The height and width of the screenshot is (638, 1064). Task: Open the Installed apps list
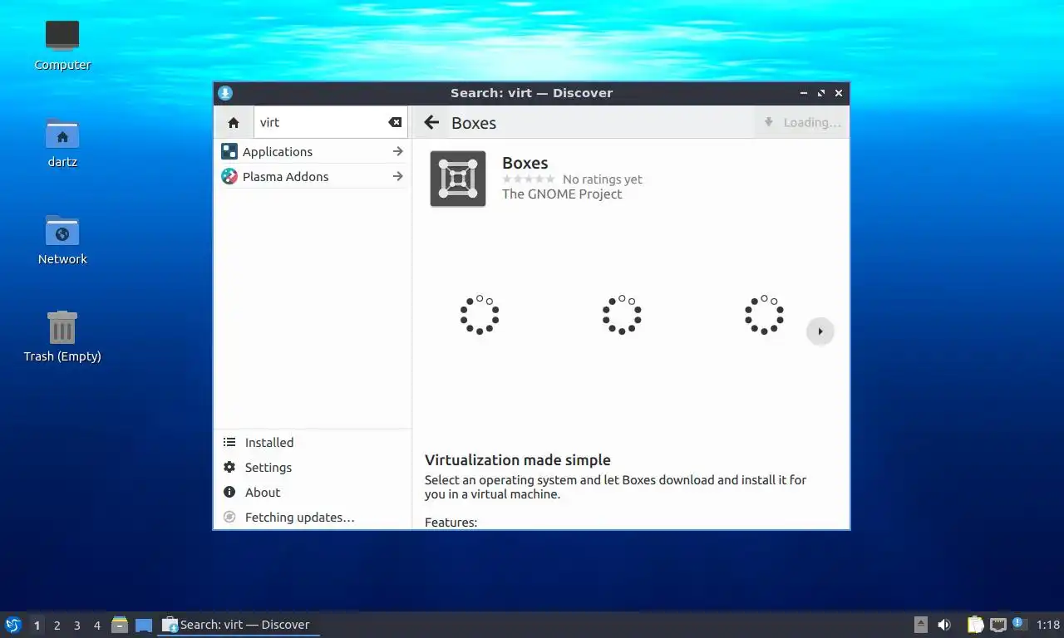click(x=312, y=443)
